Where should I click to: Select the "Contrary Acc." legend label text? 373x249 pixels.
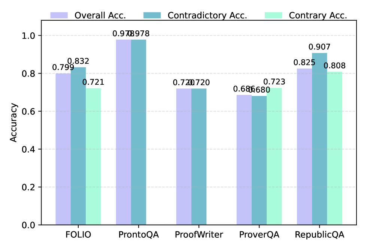point(318,15)
